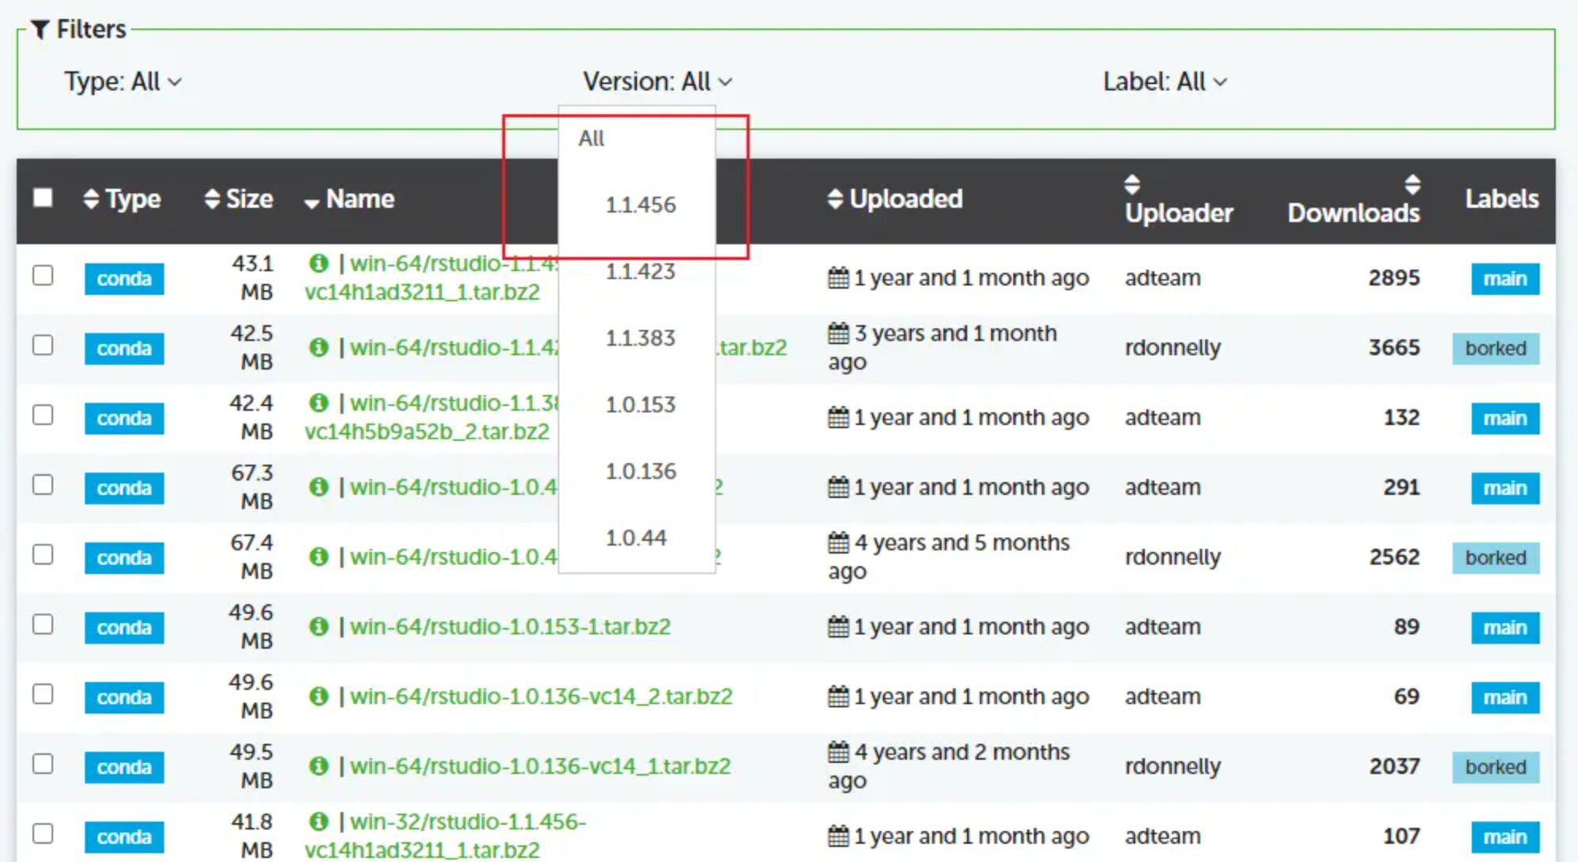
Task: Click info icon beside rstudio-1.0.136-vc14_1 file
Action: pyautogui.click(x=318, y=766)
